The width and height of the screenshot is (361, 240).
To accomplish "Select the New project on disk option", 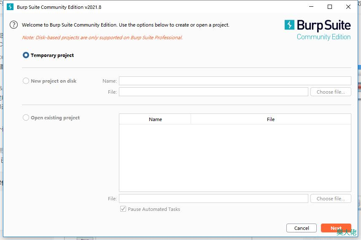I will pyautogui.click(x=26, y=81).
